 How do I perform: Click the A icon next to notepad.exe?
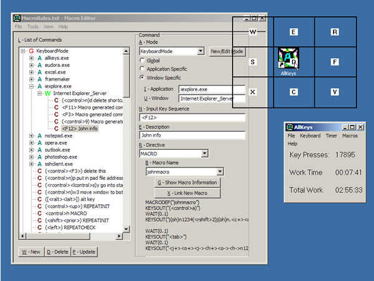coord(40,136)
